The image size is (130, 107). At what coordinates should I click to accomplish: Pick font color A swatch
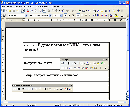click(111, 15)
